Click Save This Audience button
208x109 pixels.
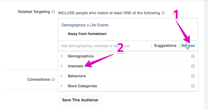point(80,100)
